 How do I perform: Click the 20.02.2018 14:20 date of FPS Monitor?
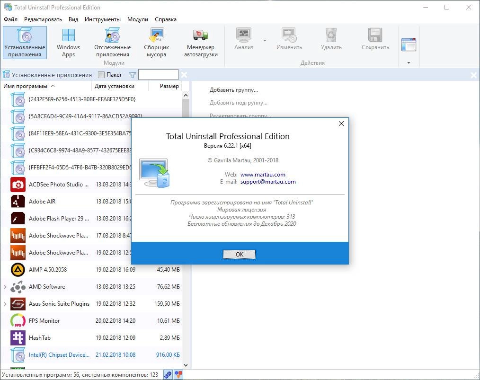(116, 321)
